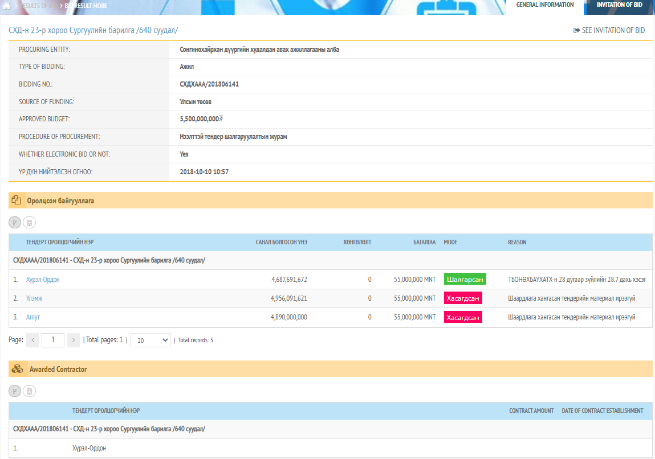Click the cubes icon beside Awarded Contractor
This screenshot has height=459, width=655.
coord(17,369)
